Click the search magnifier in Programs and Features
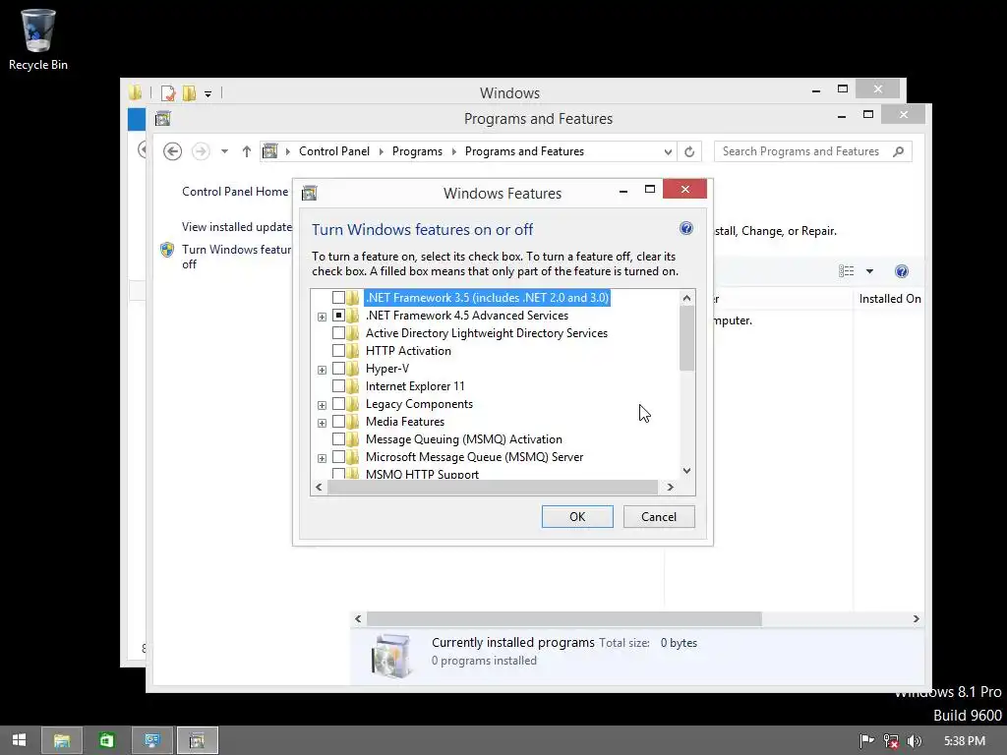 pyautogui.click(x=899, y=151)
